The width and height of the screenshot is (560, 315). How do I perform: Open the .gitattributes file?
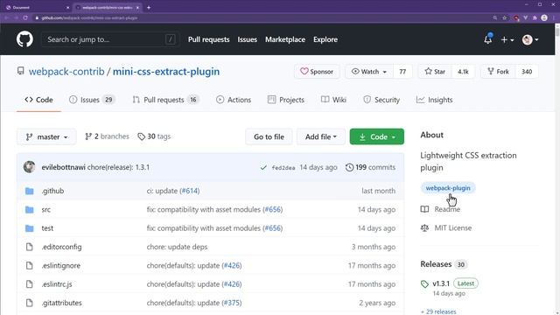click(61, 303)
